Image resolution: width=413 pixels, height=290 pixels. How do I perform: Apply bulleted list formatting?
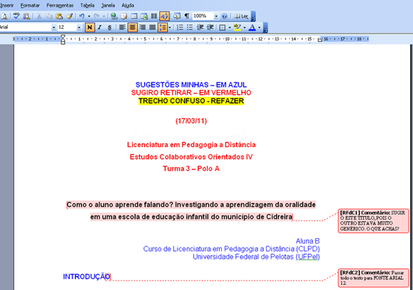point(190,27)
